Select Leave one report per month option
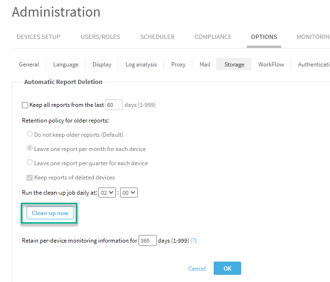 [30, 149]
